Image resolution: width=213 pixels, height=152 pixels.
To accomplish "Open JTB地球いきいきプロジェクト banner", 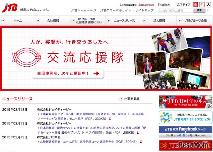I will point(185,117).
